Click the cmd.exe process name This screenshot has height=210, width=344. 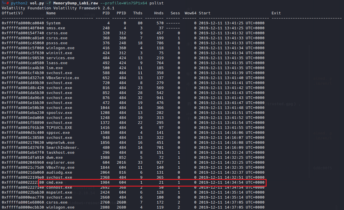click(x=55, y=182)
